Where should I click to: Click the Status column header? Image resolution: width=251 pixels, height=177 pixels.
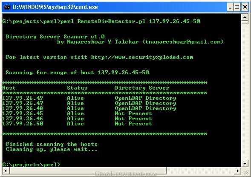[77, 88]
